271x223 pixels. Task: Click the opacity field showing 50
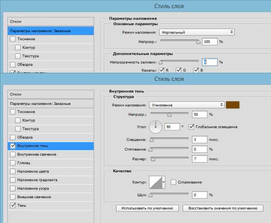200,114
